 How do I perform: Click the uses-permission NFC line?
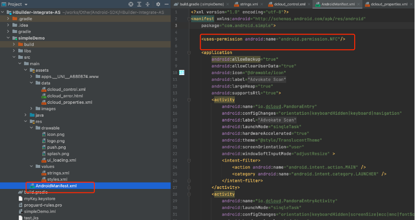tap(273, 39)
